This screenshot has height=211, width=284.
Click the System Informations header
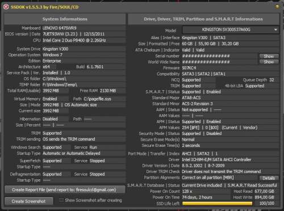65,19
